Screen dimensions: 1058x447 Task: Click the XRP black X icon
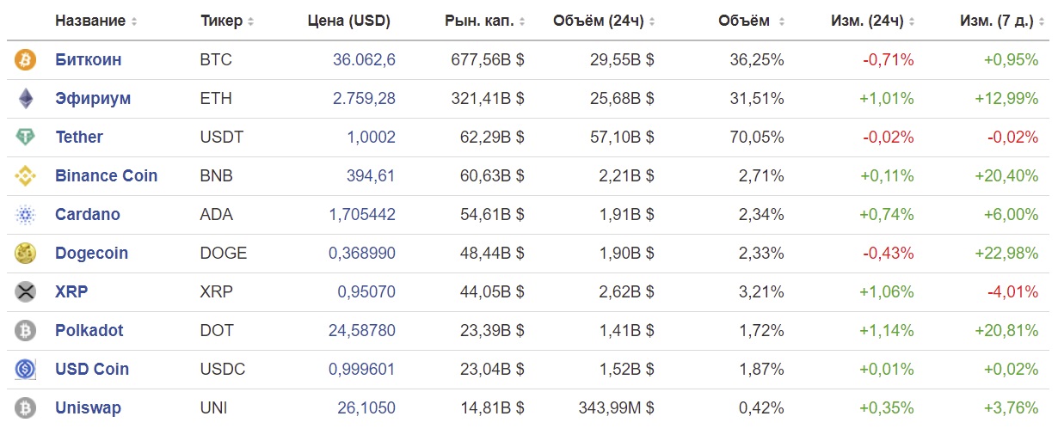coord(26,292)
